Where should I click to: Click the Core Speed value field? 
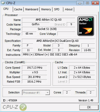click(x=35, y=68)
